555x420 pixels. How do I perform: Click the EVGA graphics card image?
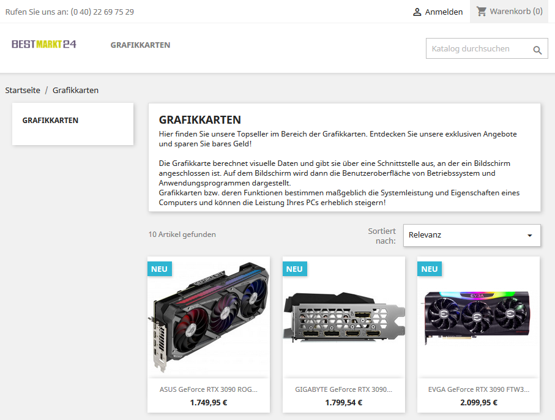coord(479,317)
